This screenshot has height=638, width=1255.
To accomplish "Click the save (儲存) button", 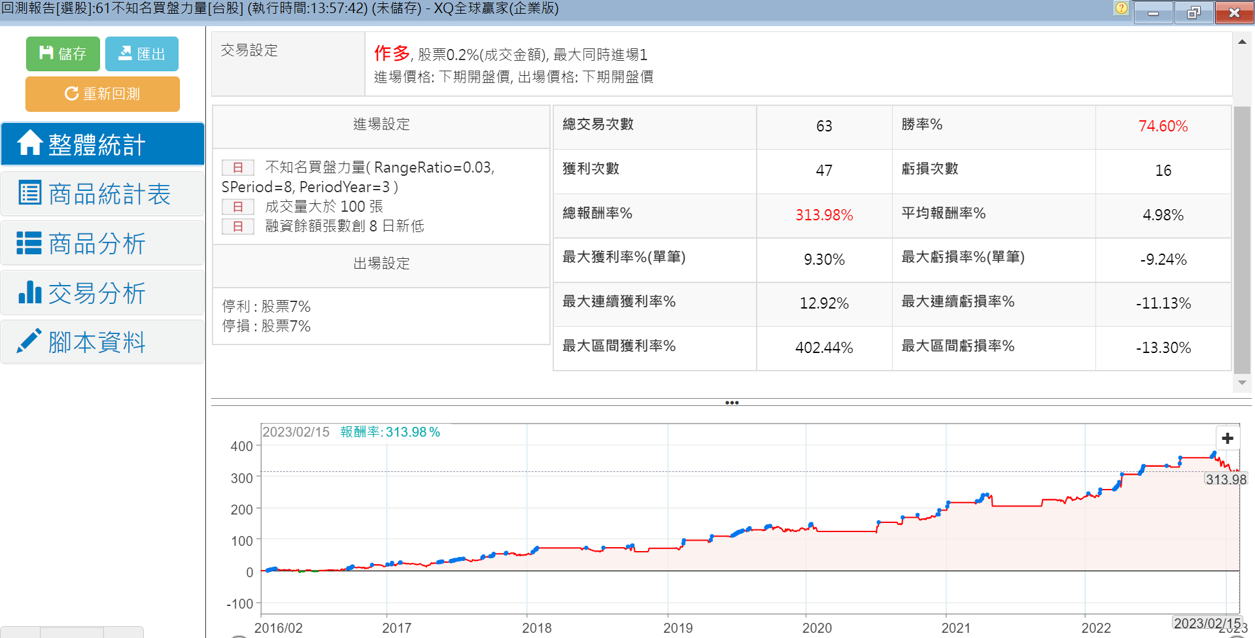I will pyautogui.click(x=63, y=54).
